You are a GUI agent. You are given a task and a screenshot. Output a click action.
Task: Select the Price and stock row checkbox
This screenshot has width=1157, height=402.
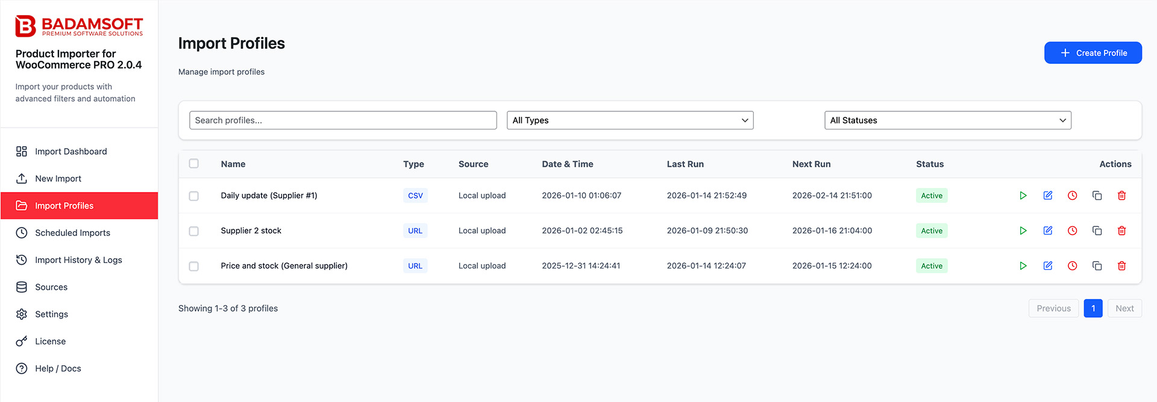pos(193,266)
